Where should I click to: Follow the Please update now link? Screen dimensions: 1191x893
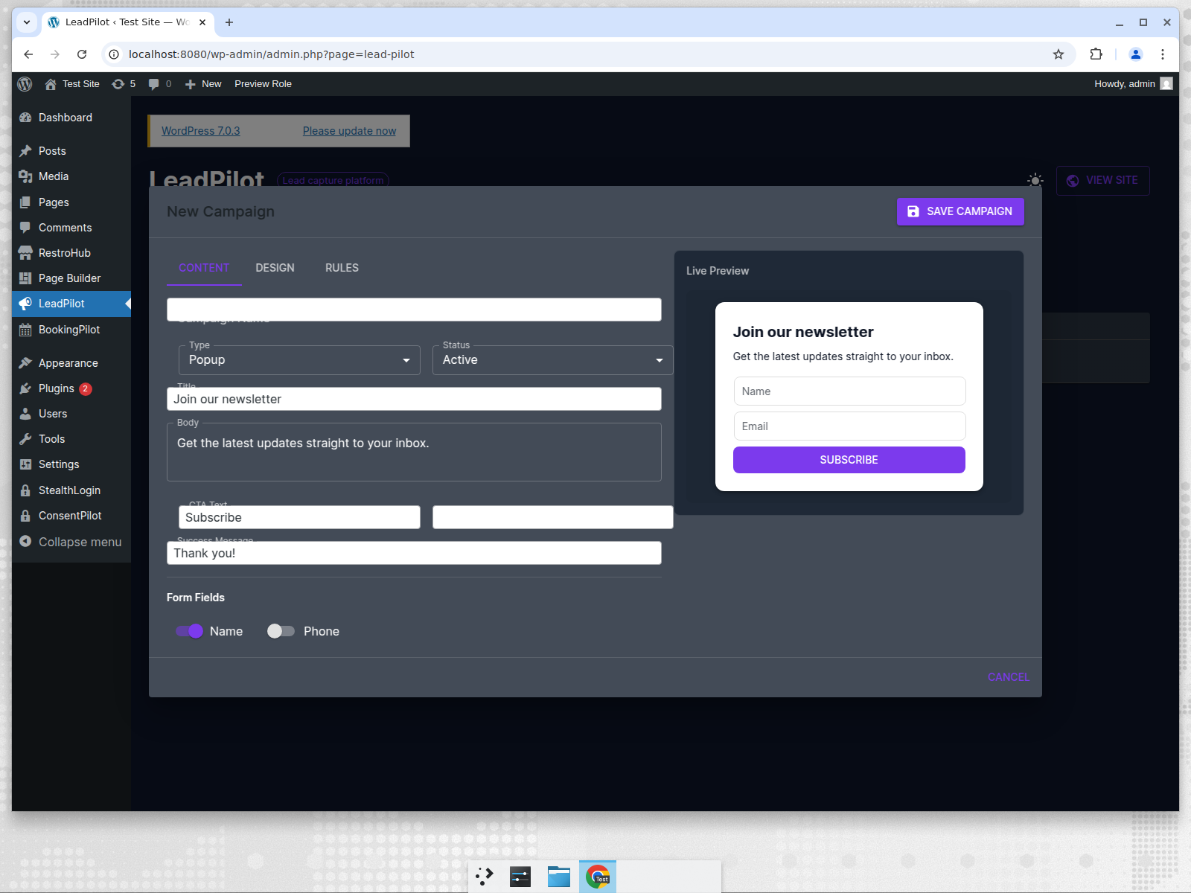tap(349, 131)
